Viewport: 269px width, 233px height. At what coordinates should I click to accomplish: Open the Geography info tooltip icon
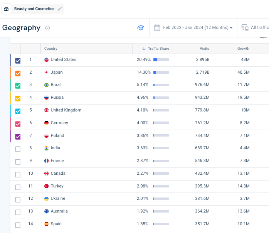click(47, 28)
